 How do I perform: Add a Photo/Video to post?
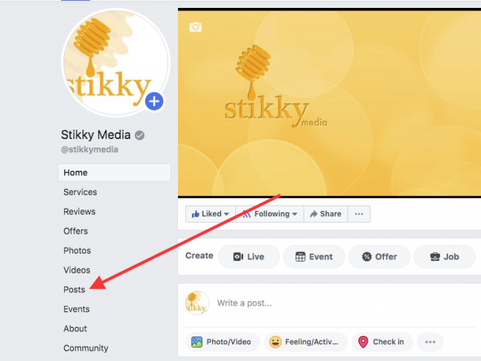(223, 342)
